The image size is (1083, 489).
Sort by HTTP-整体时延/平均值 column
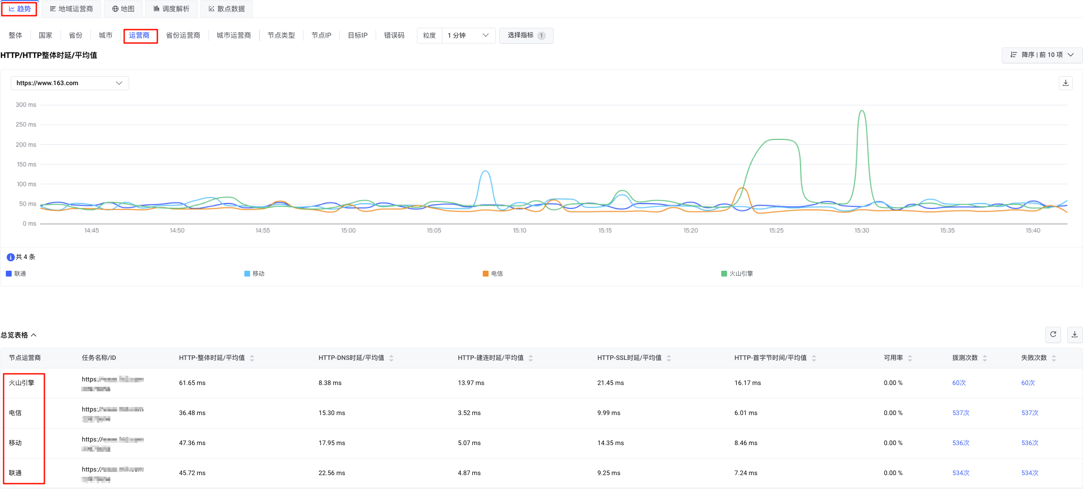tap(252, 358)
